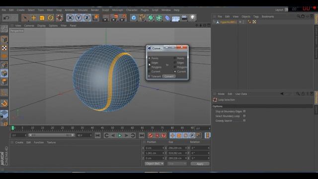Select the Scale tool icon

42,18
